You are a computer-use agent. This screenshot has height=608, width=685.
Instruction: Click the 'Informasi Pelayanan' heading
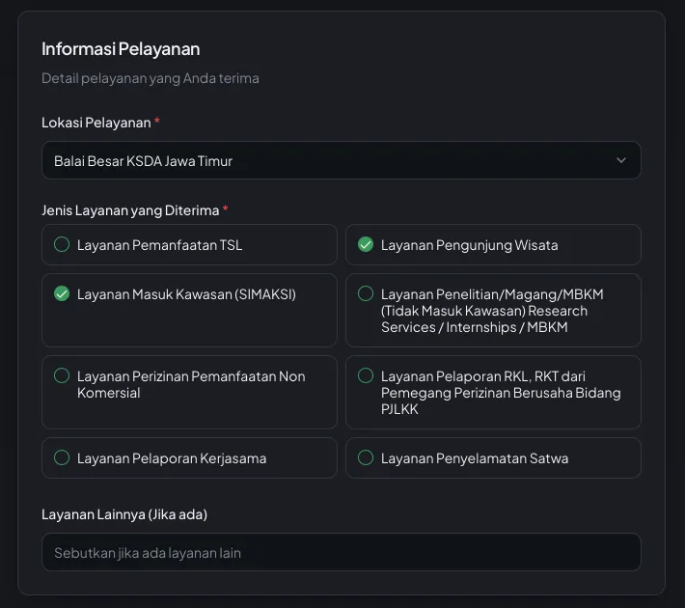(x=121, y=49)
